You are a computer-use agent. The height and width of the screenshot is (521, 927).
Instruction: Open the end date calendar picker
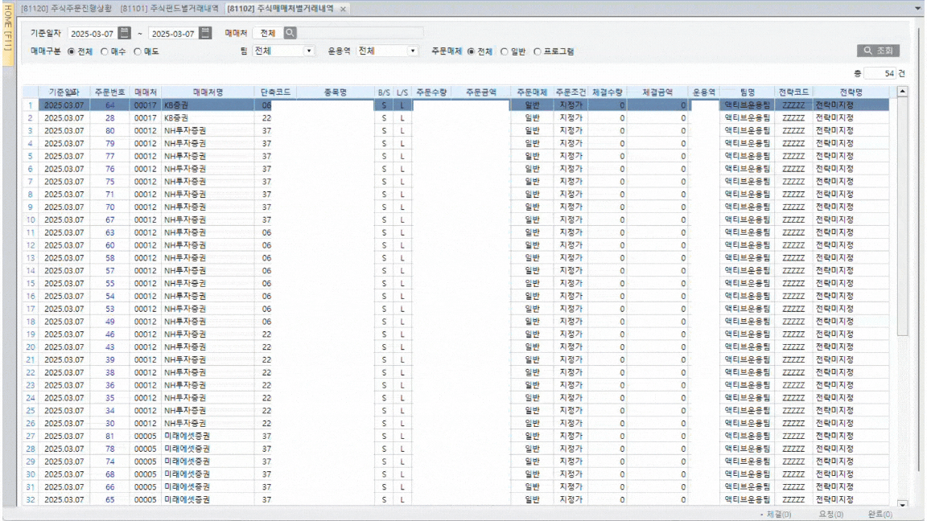[x=205, y=33]
